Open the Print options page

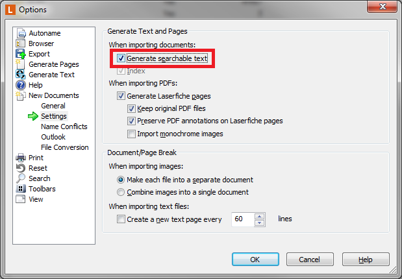coord(36,158)
